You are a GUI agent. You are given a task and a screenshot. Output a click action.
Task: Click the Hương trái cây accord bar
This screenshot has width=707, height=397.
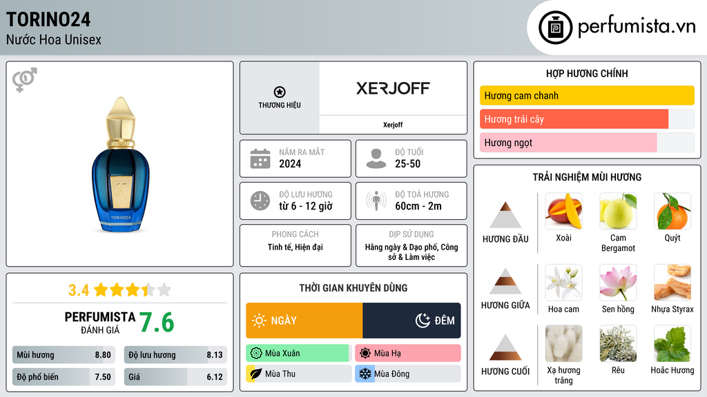(x=574, y=119)
